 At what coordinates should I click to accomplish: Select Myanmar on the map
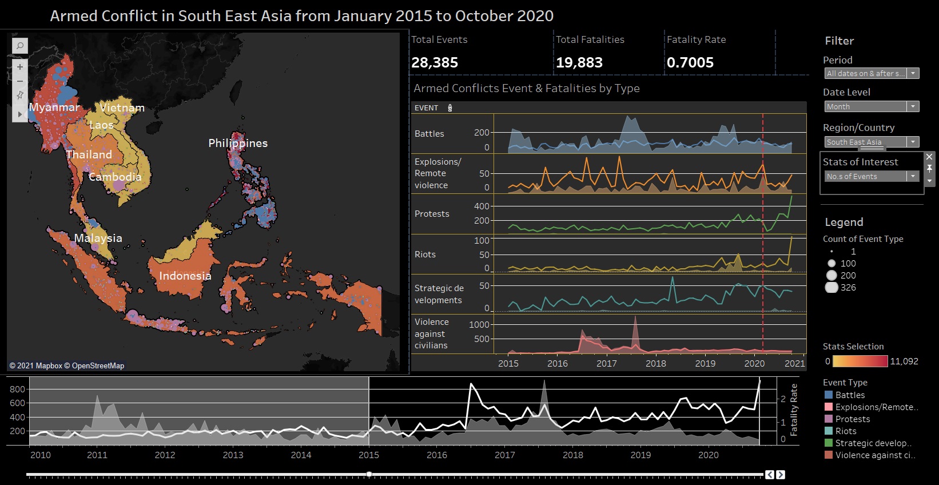54,107
